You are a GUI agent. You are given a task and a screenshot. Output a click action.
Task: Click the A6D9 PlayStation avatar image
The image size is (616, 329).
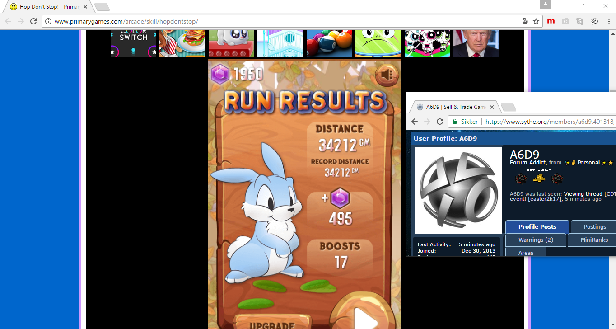coord(458,190)
